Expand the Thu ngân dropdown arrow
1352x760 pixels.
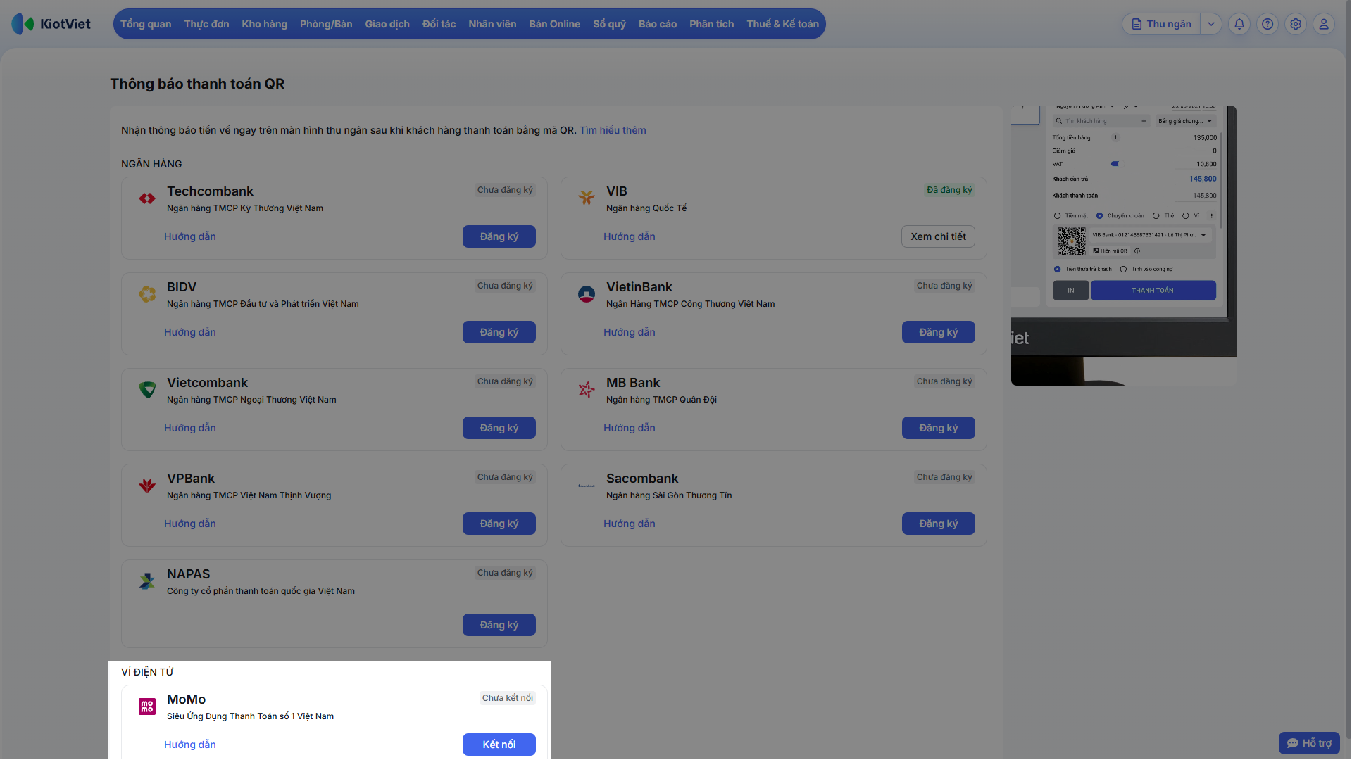point(1211,24)
